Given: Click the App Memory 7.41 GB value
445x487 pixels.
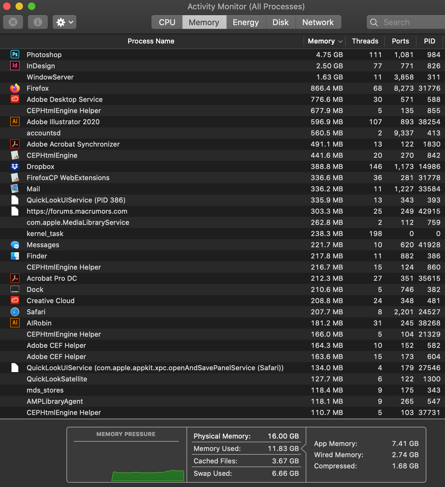Looking at the screenshot, I should pyautogui.click(x=405, y=444).
